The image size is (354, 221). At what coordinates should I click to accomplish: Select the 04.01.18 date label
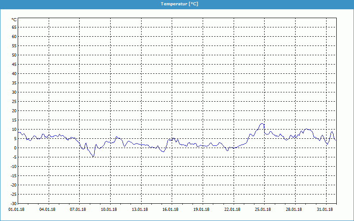coord(47,210)
